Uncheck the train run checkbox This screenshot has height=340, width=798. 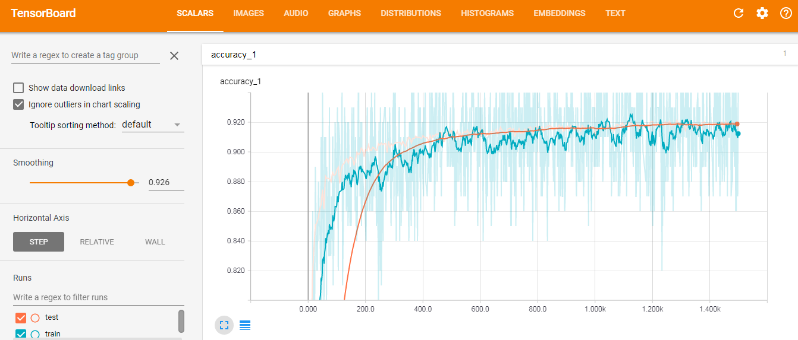[21, 334]
